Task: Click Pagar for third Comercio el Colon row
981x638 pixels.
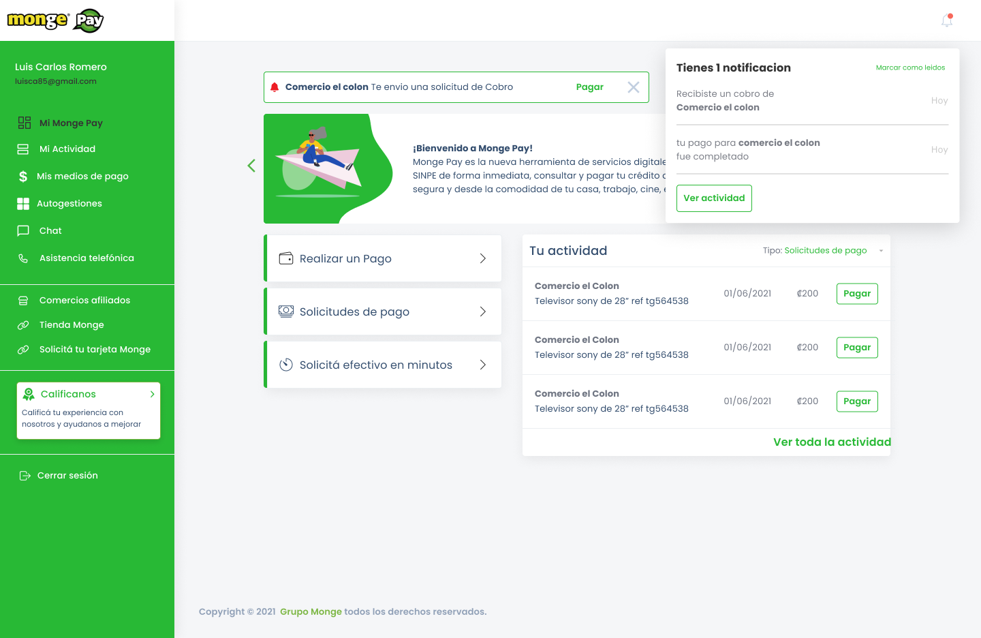Action: (857, 401)
